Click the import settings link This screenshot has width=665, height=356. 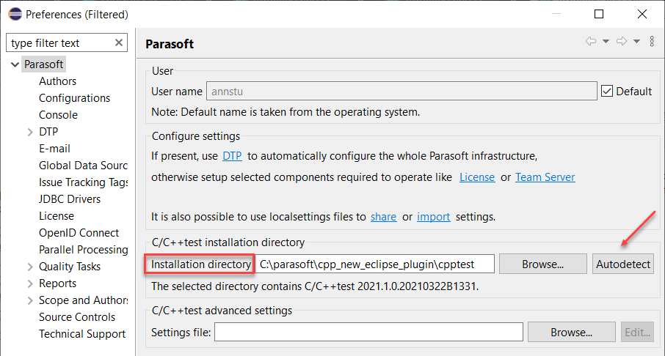click(x=434, y=217)
